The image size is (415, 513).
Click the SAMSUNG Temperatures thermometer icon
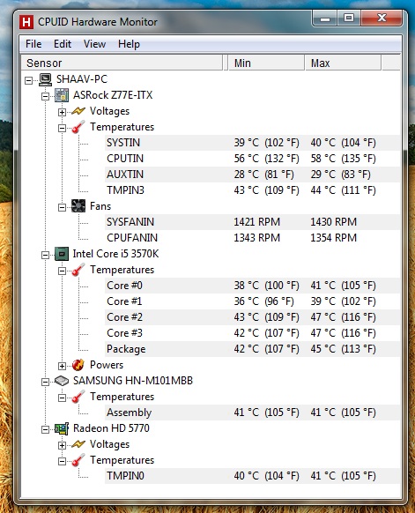pos(78,397)
